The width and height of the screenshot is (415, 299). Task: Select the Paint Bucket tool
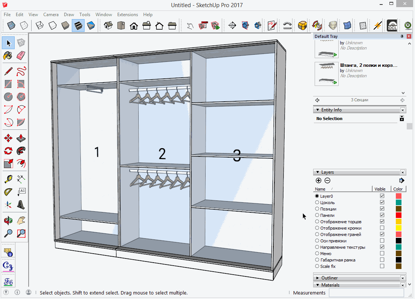coord(8,56)
